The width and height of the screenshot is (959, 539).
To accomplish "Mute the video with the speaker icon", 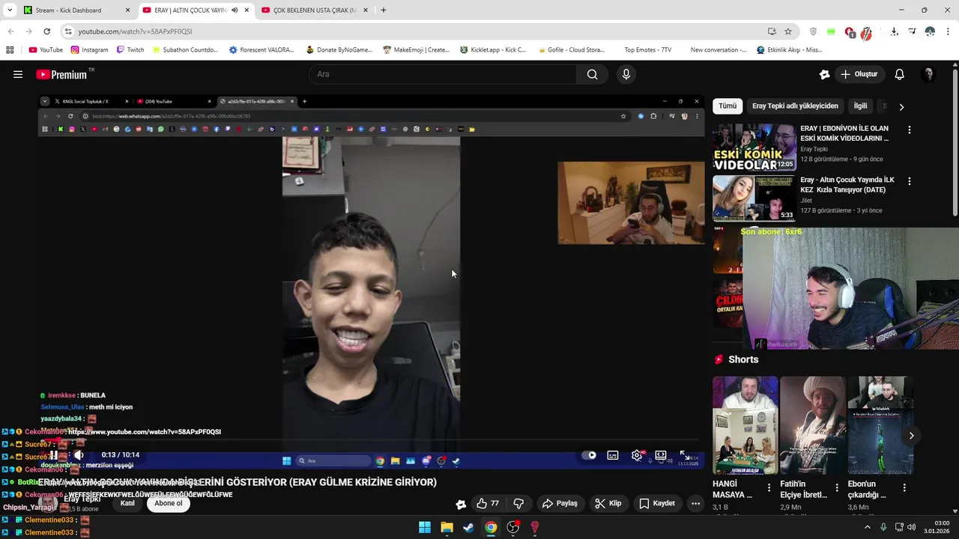I will 79,455.
